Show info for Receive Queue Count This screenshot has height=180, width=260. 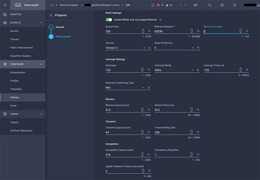(149, 110)
